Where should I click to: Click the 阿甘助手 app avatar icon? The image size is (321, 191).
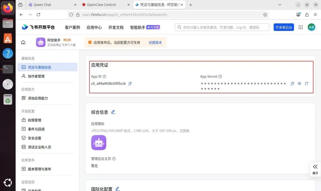click(x=40, y=42)
